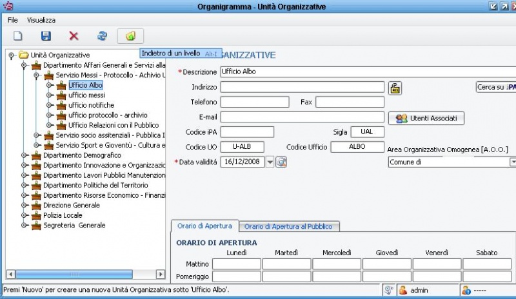Click the Cerca su iPA button
The height and width of the screenshot is (299, 516).
tap(495, 86)
